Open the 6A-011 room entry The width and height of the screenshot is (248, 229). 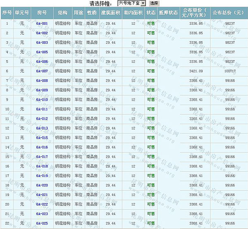[x=42, y=109]
